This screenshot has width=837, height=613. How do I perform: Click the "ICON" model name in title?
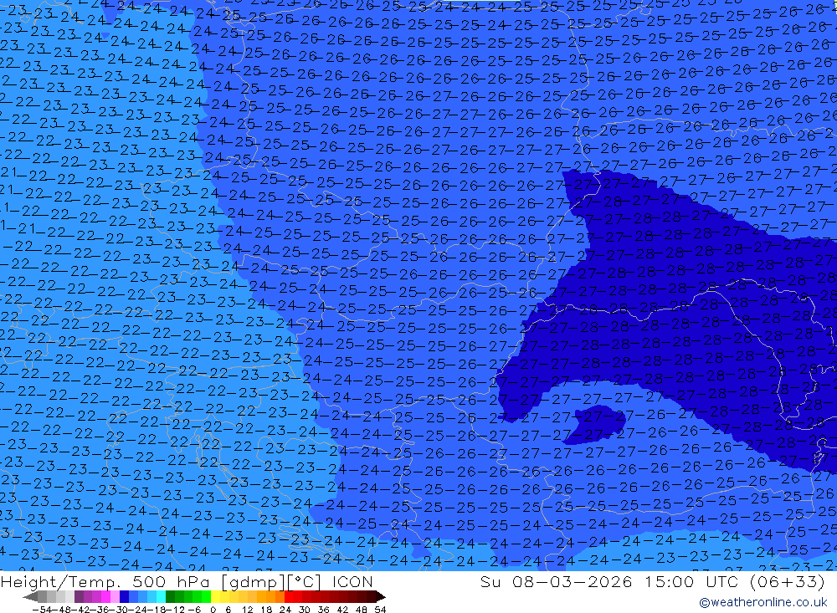(x=352, y=581)
